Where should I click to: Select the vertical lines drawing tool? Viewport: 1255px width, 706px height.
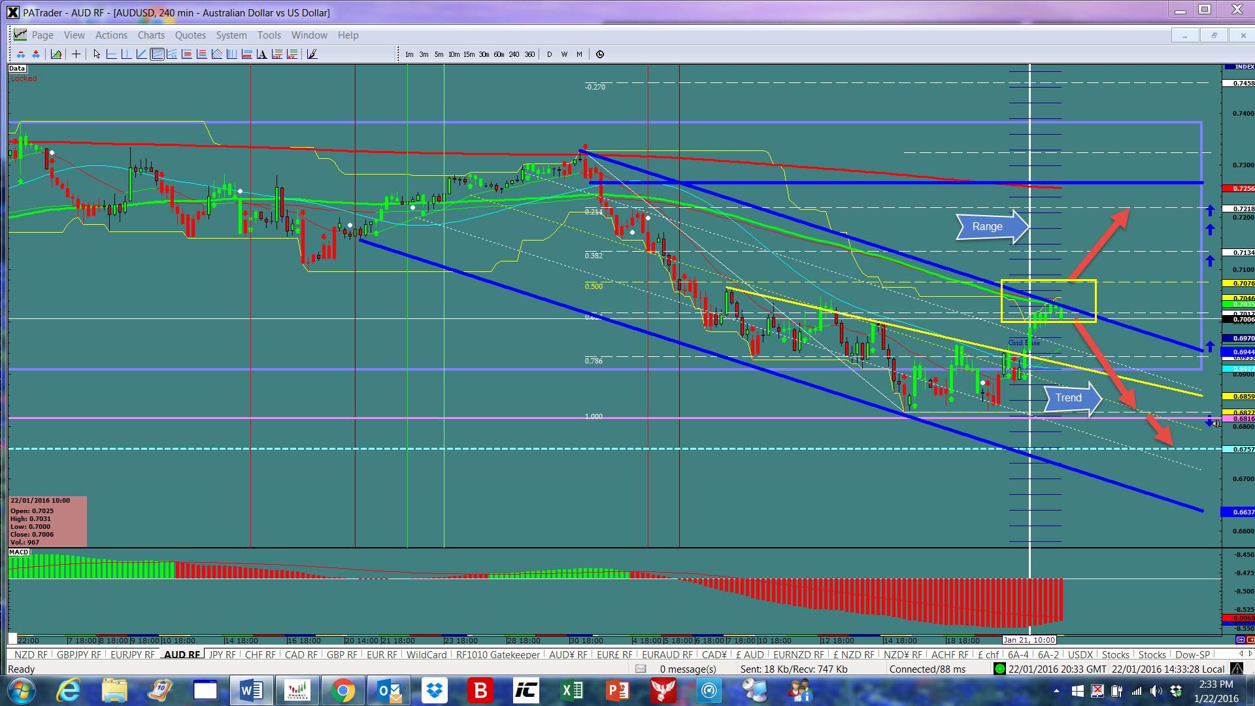pos(231,54)
